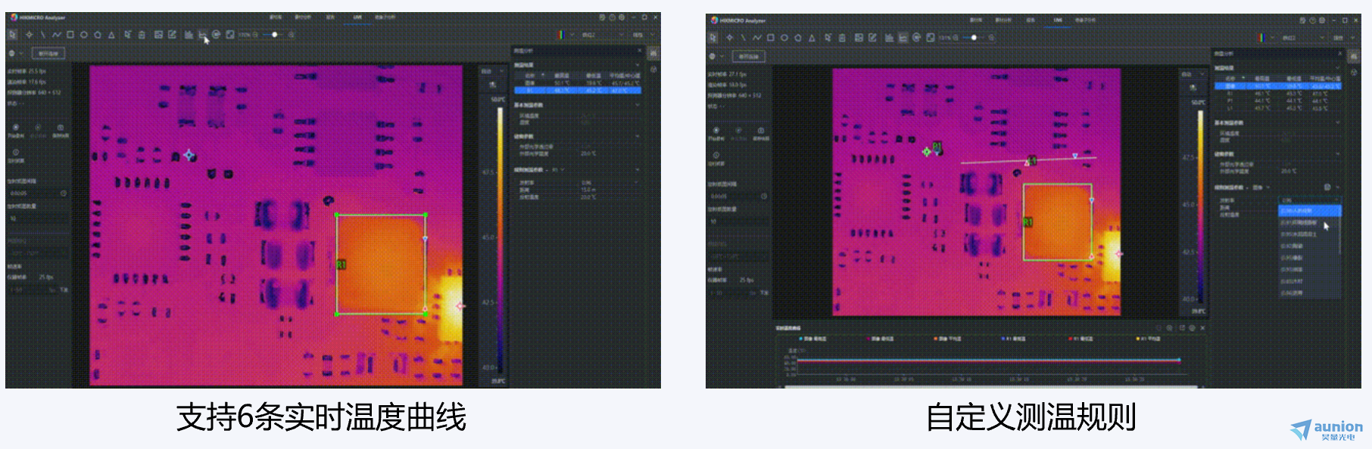Image resolution: width=1372 pixels, height=449 pixels.
Task: Click the R1 rectangle label on left thermal image
Action: tap(341, 265)
